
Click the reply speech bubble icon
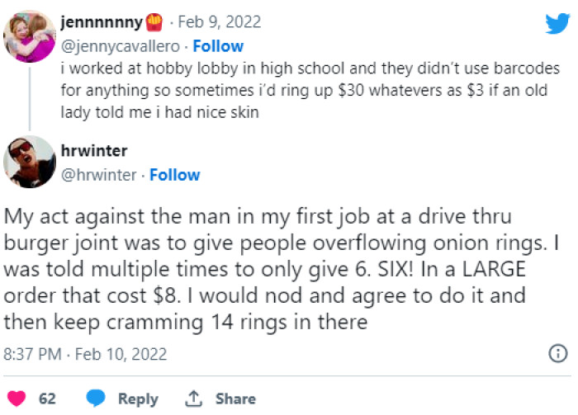[x=96, y=398]
